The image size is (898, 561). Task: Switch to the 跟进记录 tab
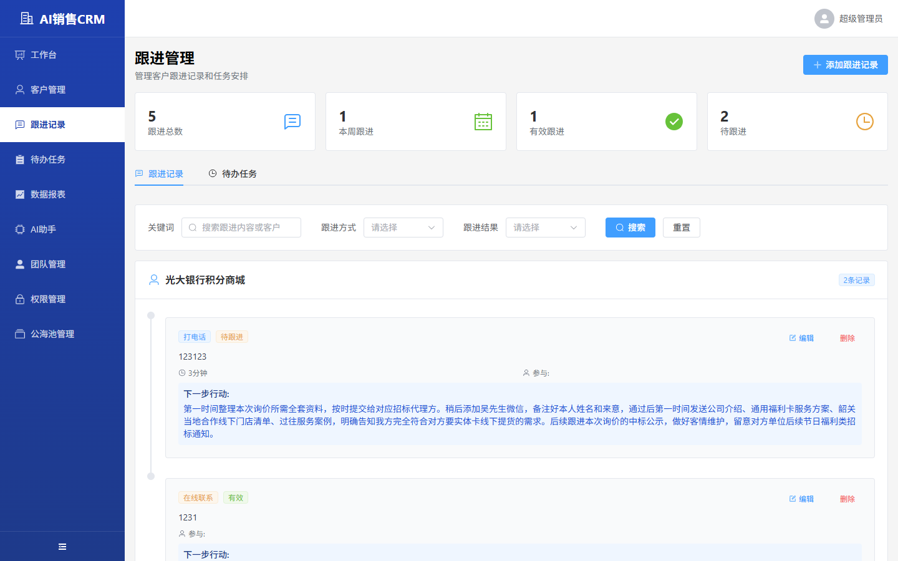pos(159,174)
